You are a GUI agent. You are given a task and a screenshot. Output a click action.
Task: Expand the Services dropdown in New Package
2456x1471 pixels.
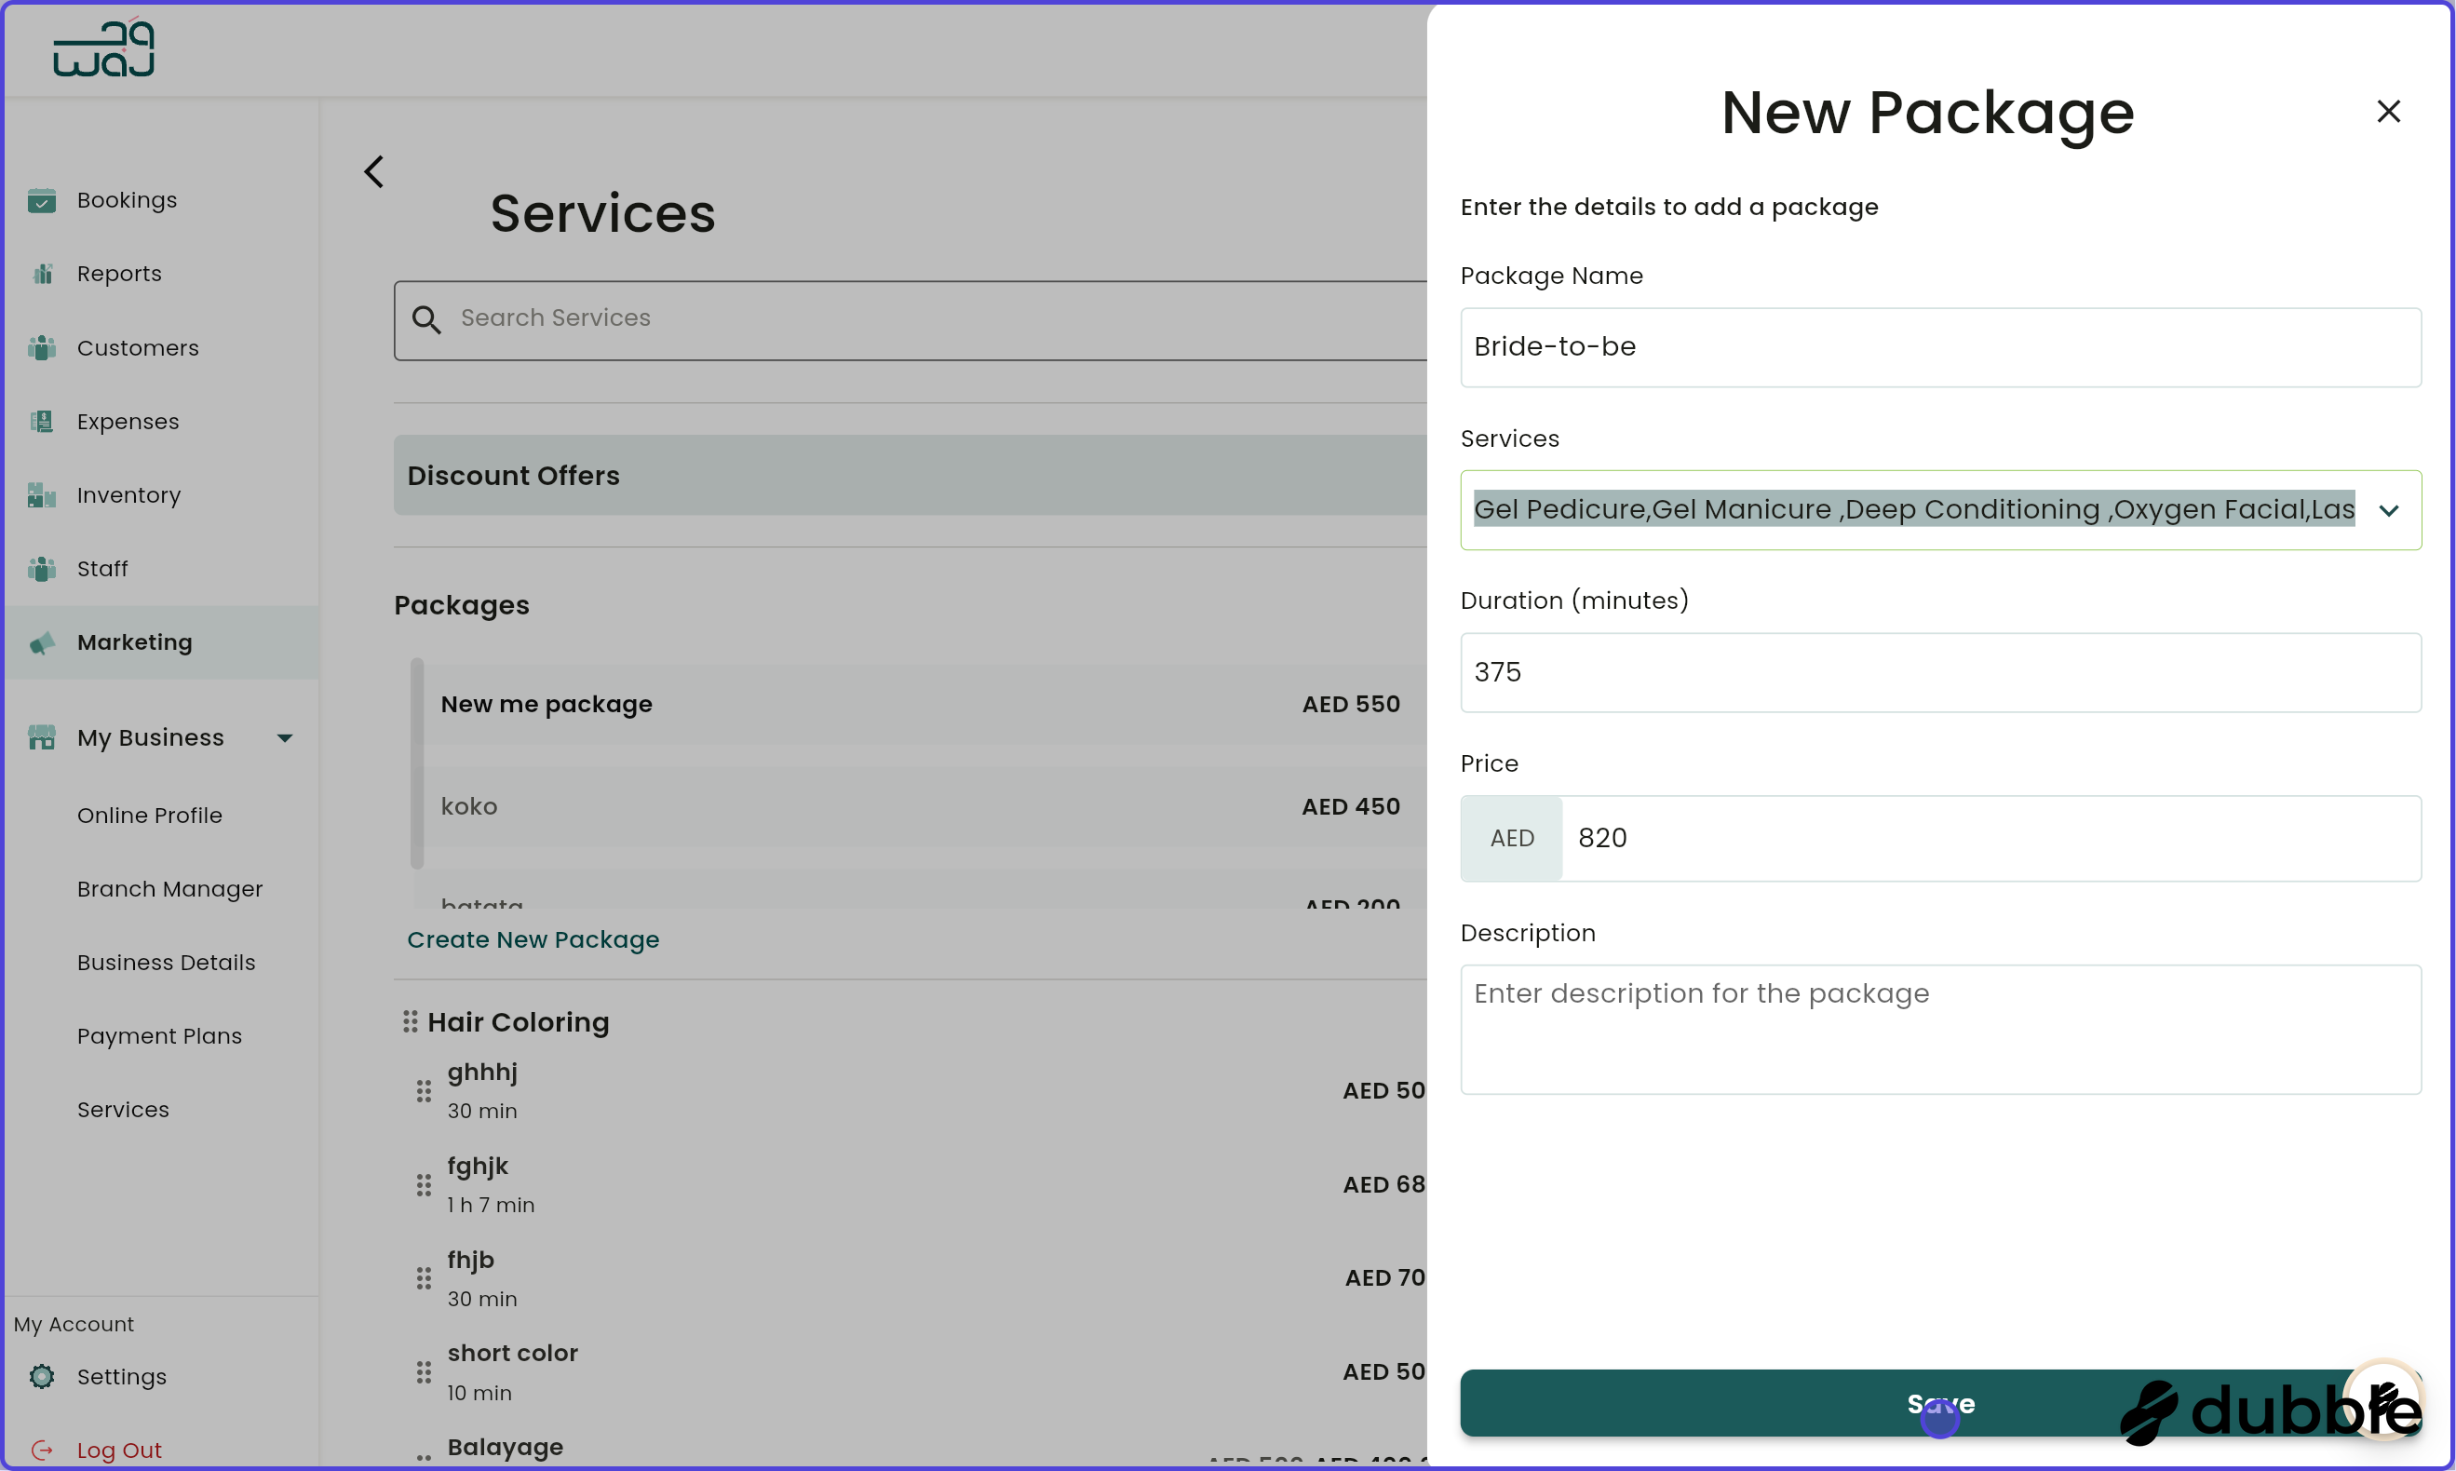tap(2390, 509)
